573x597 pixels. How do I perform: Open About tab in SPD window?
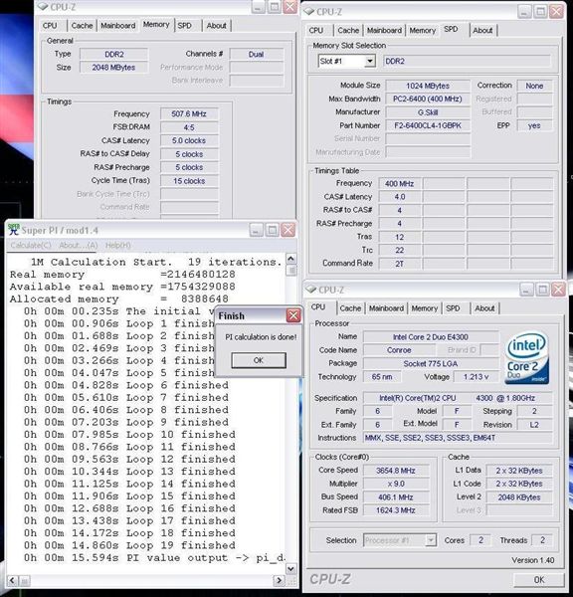(x=482, y=30)
